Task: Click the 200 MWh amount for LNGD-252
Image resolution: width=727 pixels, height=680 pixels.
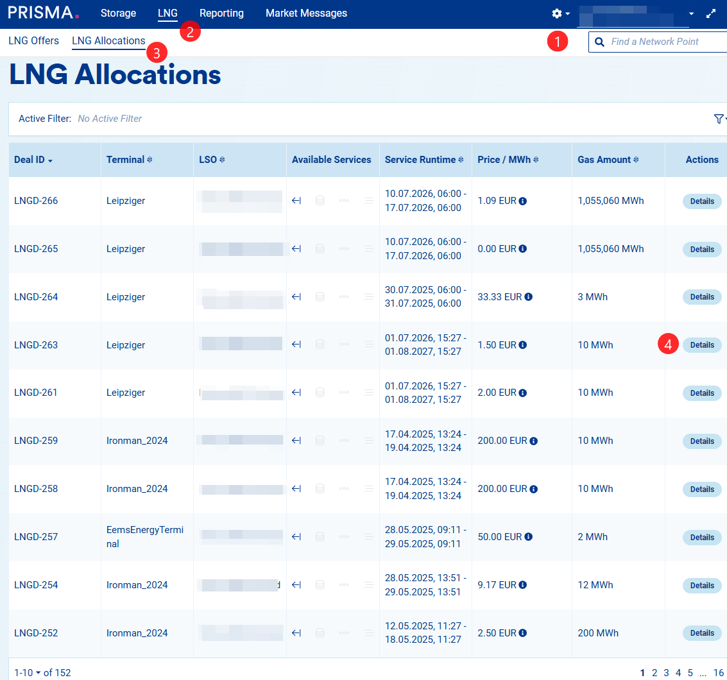Action: (598, 633)
